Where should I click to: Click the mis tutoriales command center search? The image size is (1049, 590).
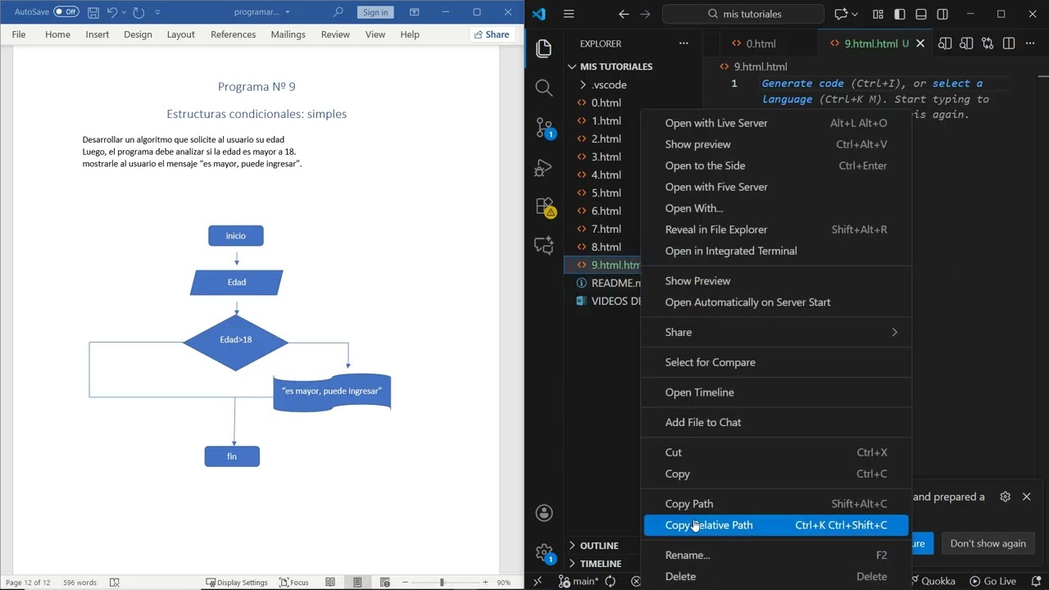pos(743,14)
